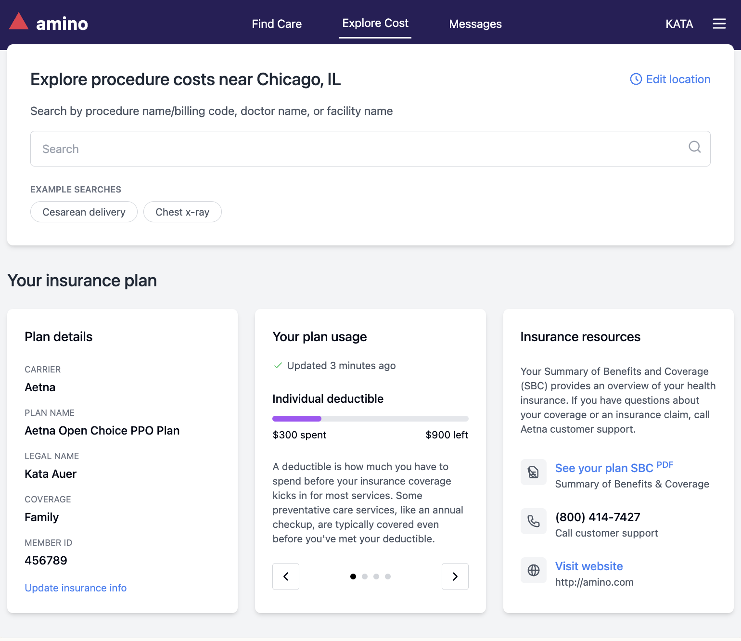Open the KATA account menu
Image resolution: width=741 pixels, height=641 pixels.
click(679, 24)
